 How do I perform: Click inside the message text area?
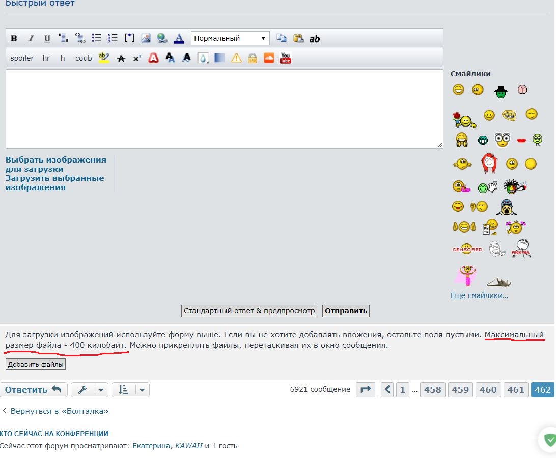click(x=224, y=109)
